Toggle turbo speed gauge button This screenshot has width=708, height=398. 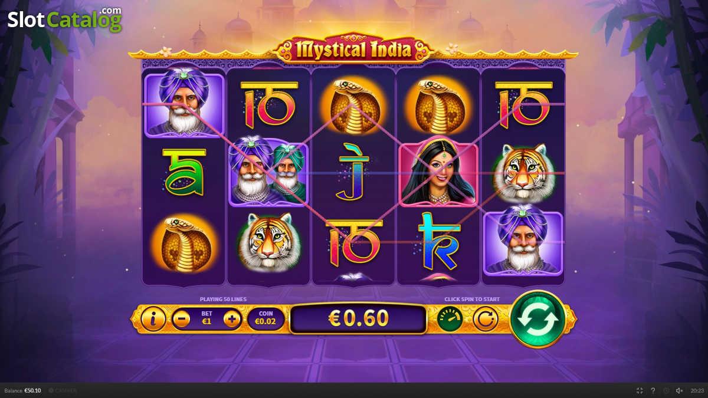(450, 319)
